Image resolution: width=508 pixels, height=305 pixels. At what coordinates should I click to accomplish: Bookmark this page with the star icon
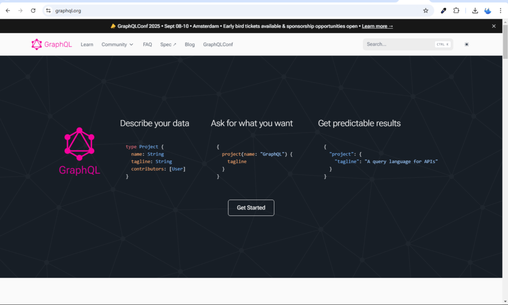click(426, 11)
